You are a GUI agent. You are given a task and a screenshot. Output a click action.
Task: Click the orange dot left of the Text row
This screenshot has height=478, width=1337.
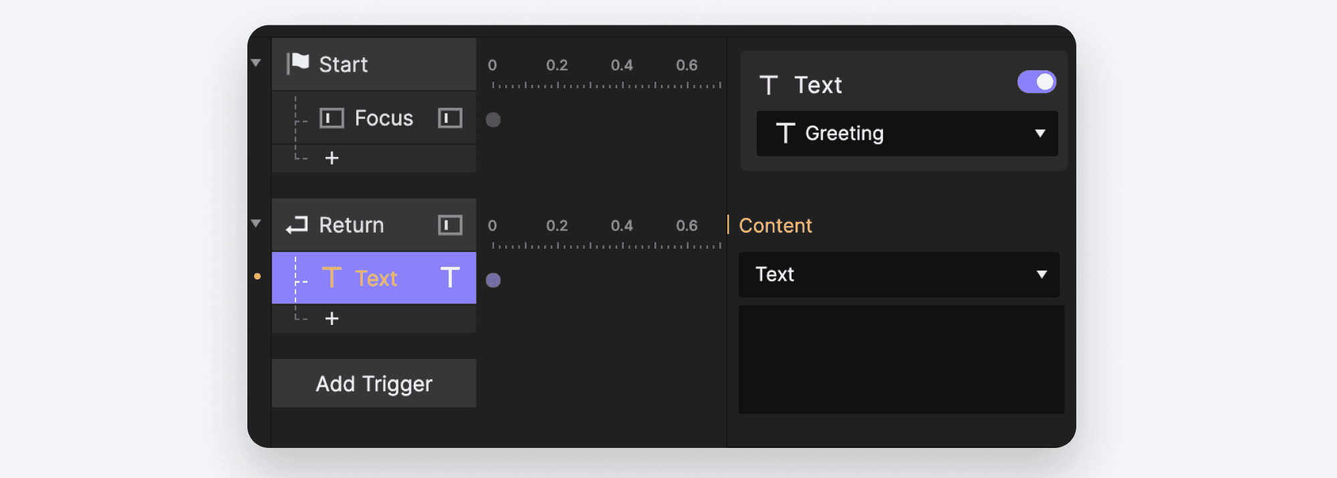point(258,275)
